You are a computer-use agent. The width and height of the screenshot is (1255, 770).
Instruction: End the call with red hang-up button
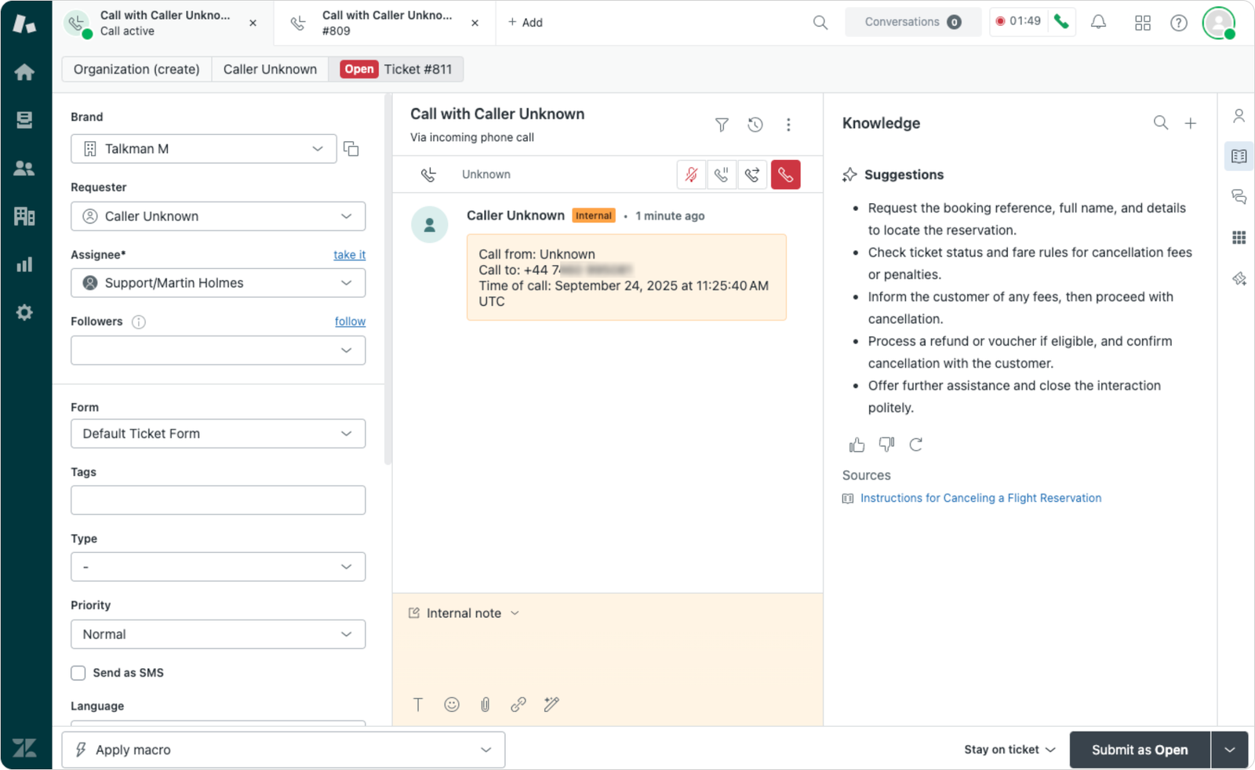785,175
